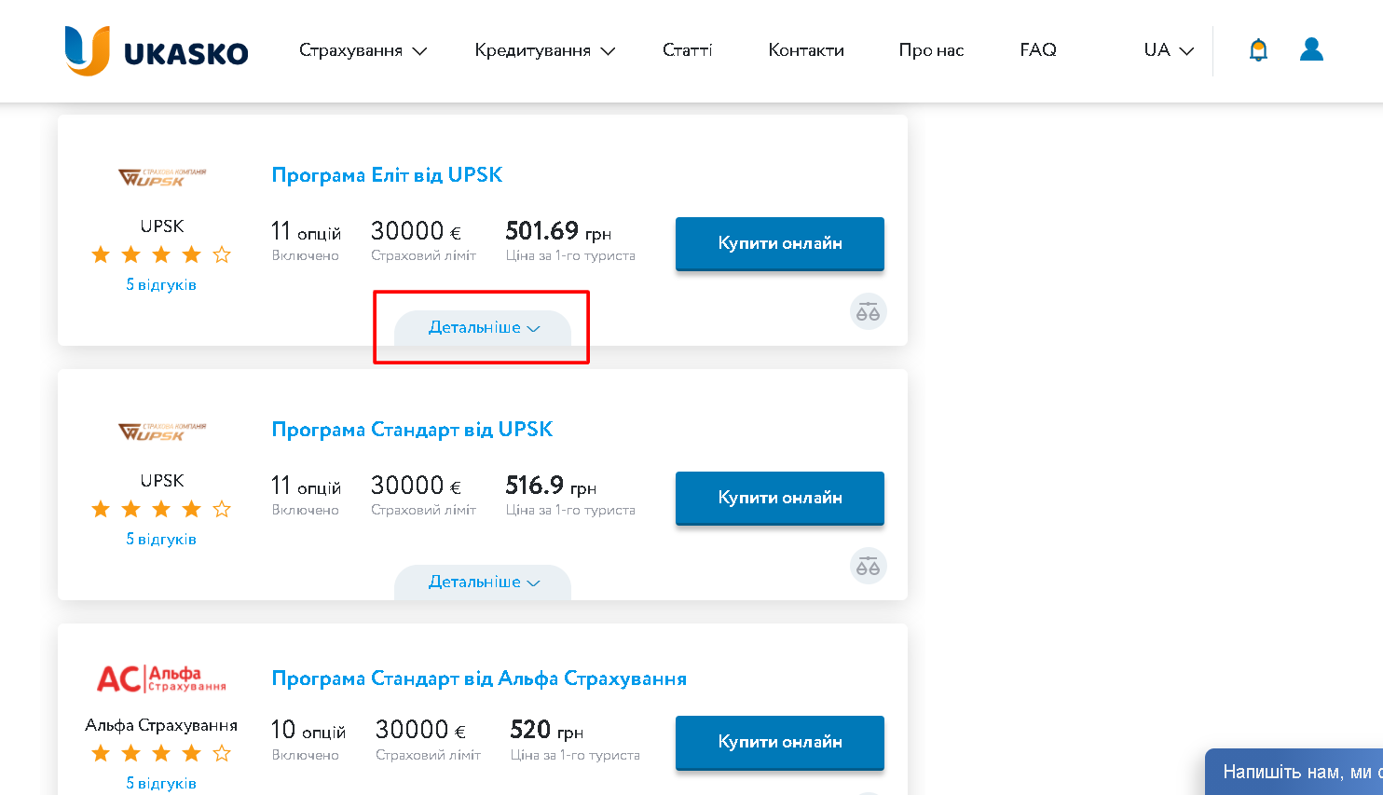Click compare scales icon for Стандарт UPSK
The width and height of the screenshot is (1383, 795).
pos(868,566)
